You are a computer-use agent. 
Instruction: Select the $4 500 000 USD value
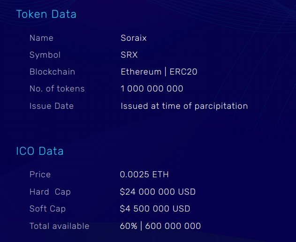click(x=155, y=209)
